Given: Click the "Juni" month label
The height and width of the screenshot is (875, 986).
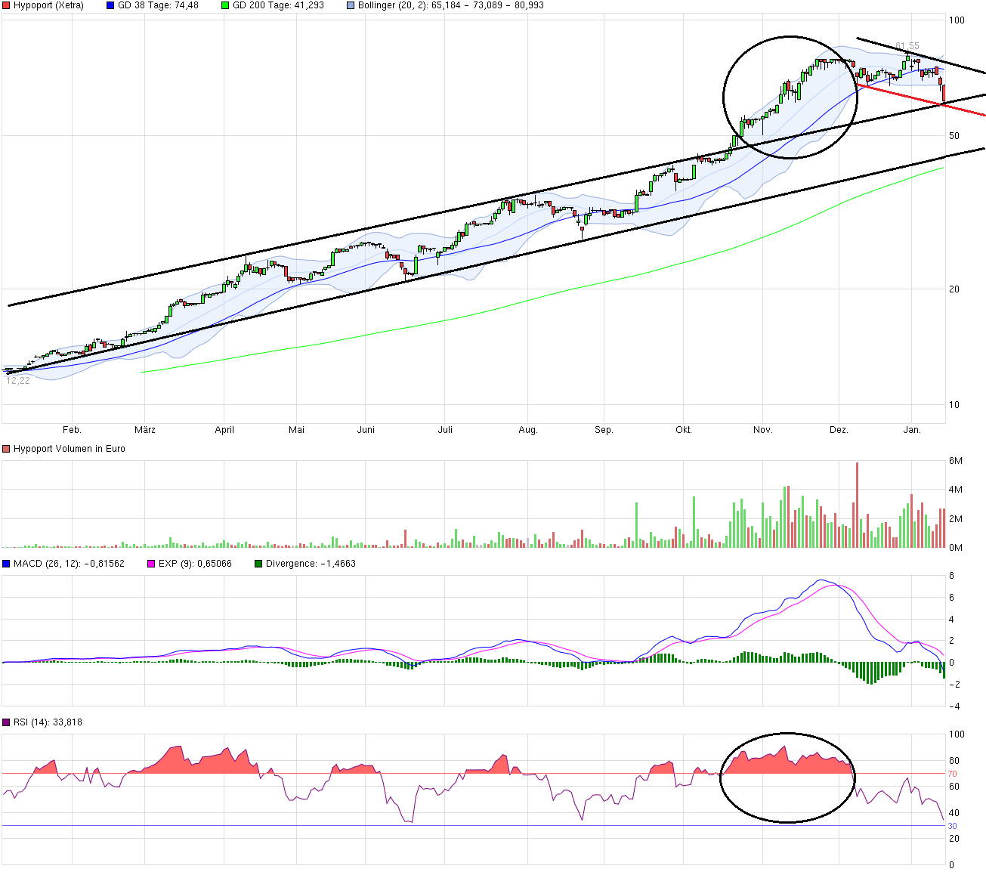Looking at the screenshot, I should 366,430.
